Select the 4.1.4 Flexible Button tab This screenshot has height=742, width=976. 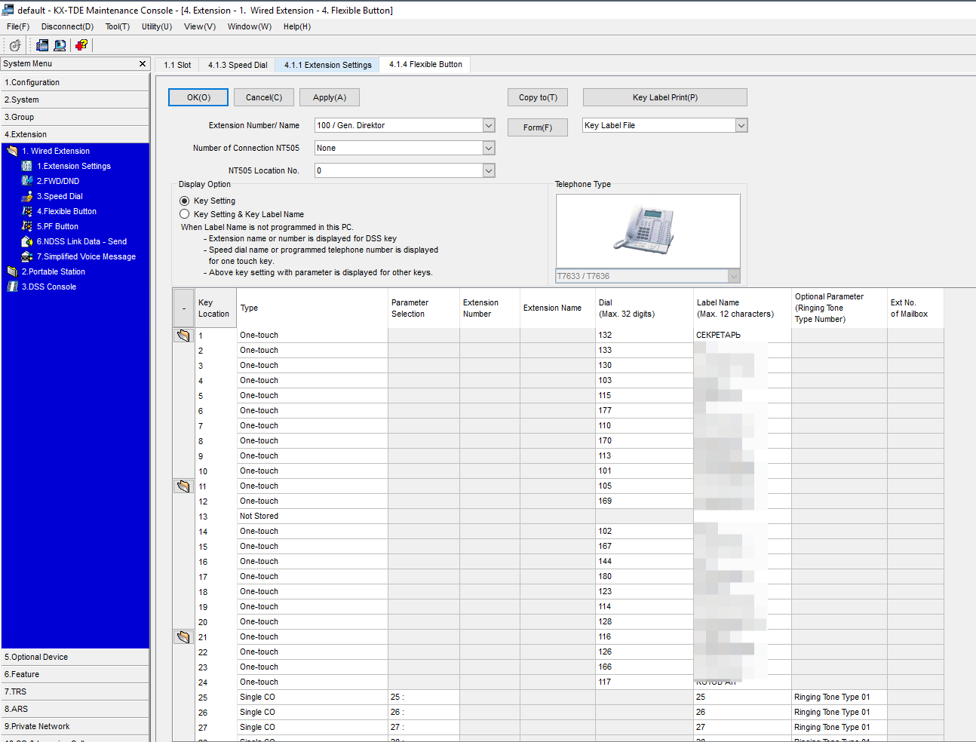pyautogui.click(x=425, y=65)
